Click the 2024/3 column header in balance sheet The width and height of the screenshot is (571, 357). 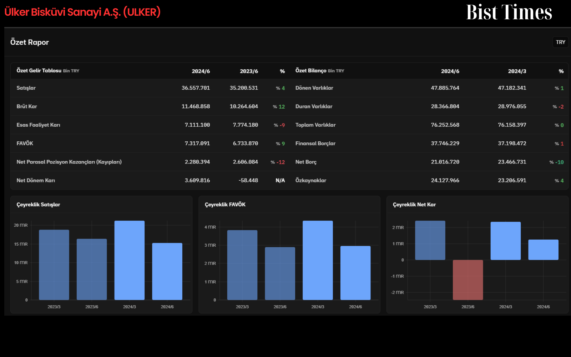tap(517, 71)
